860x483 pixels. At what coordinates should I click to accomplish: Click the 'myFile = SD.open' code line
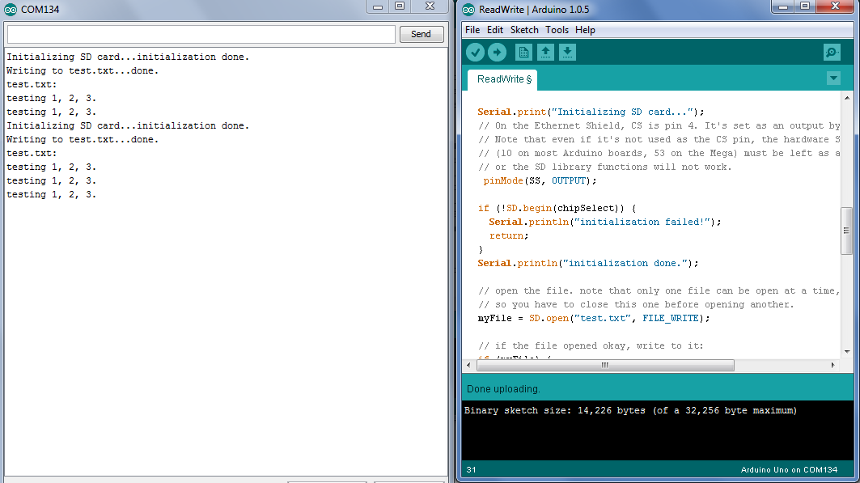click(x=594, y=319)
